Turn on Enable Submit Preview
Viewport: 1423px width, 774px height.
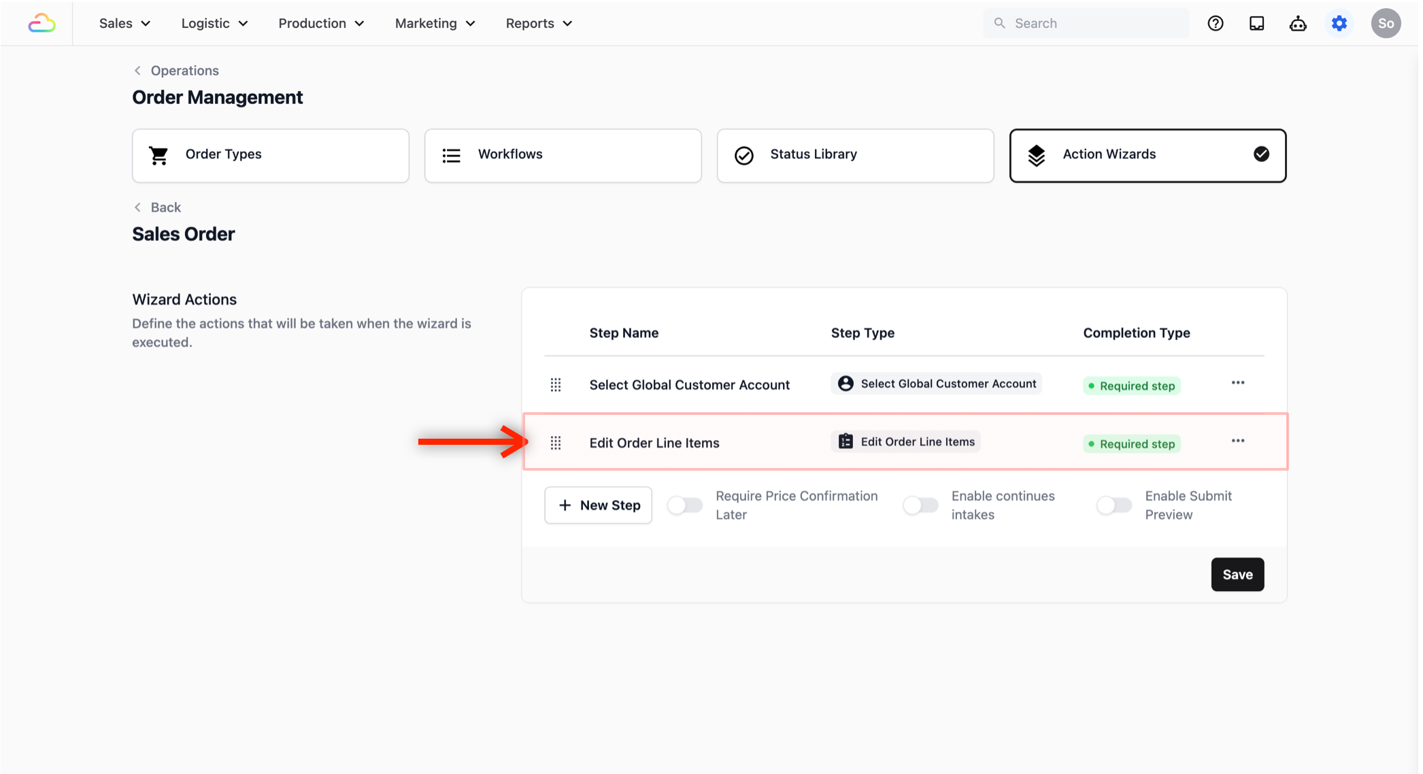click(x=1114, y=505)
